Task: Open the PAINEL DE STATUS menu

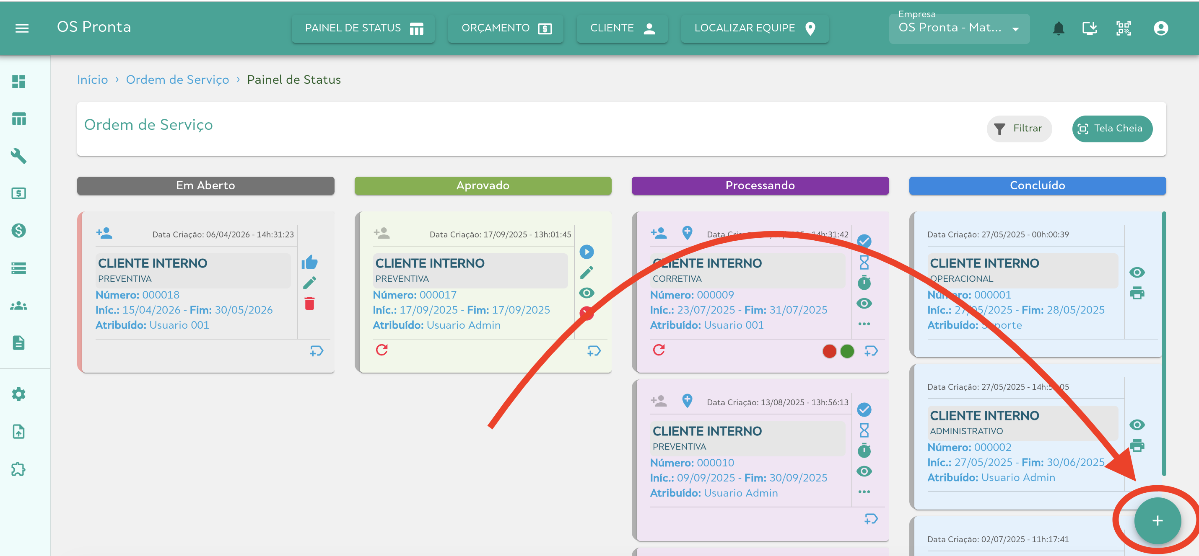Action: tap(363, 28)
